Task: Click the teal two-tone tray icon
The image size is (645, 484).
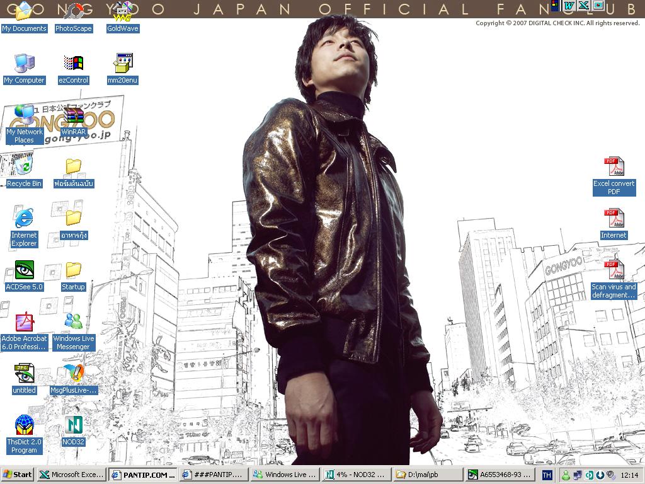Action: (x=589, y=475)
